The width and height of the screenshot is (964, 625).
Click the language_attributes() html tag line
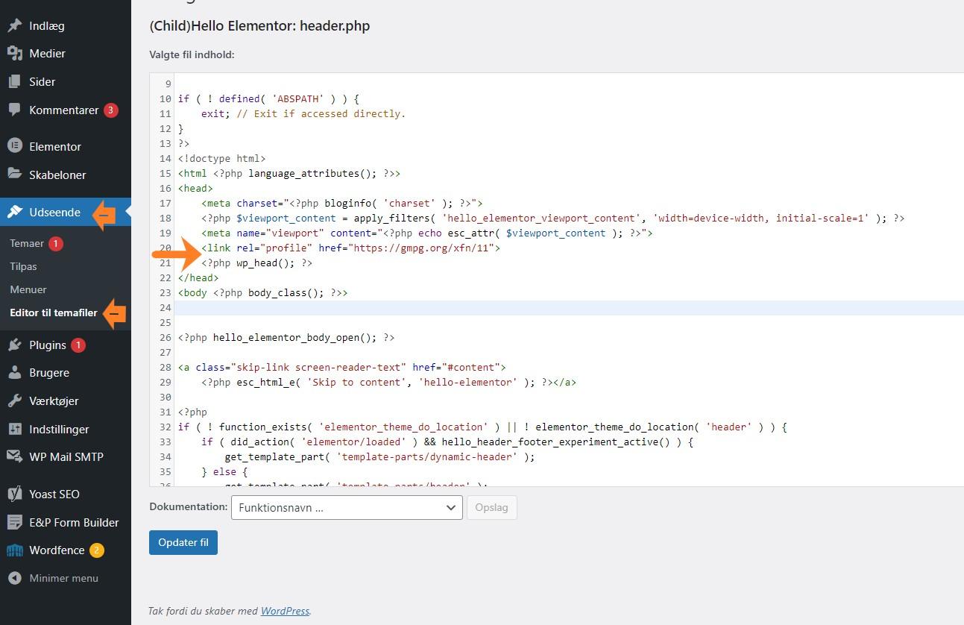pos(289,173)
